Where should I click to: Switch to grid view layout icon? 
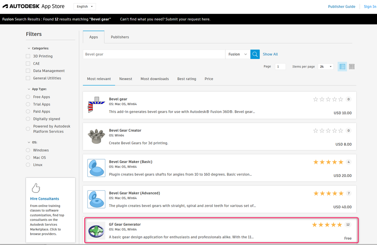[x=351, y=66]
